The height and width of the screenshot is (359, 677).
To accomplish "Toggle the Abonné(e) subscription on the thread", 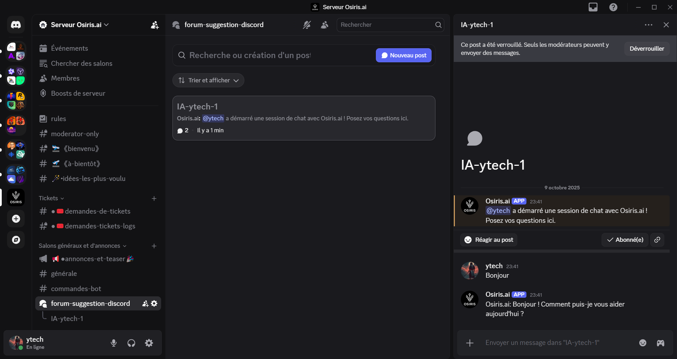I will click(624, 240).
